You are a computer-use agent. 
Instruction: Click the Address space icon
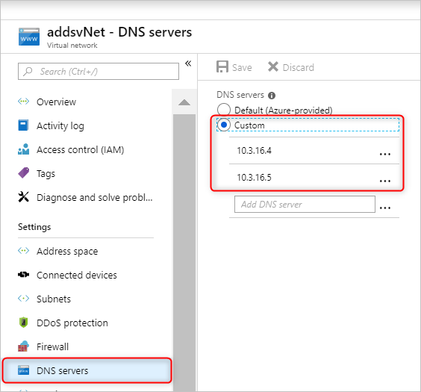click(23, 250)
